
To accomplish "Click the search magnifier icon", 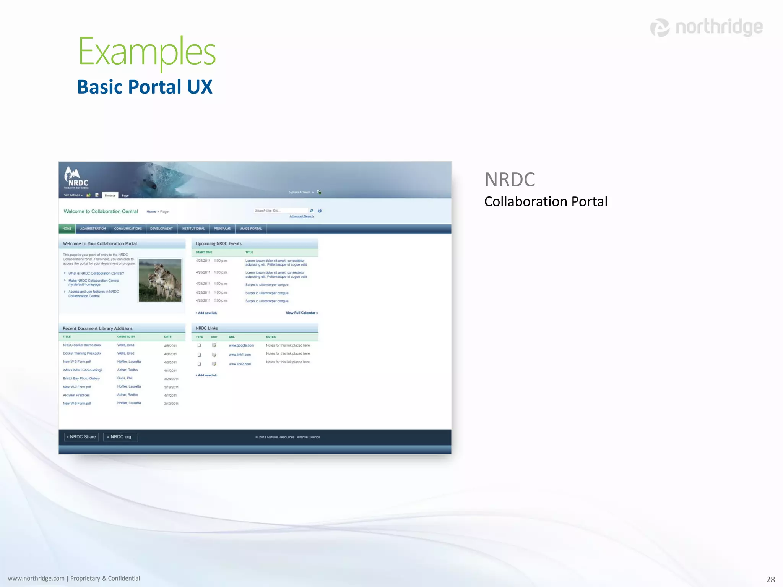I will click(312, 211).
